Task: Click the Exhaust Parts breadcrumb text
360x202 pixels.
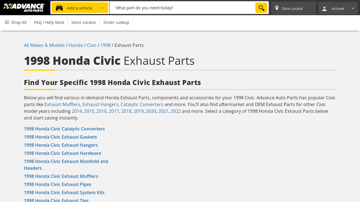Action: (x=129, y=45)
